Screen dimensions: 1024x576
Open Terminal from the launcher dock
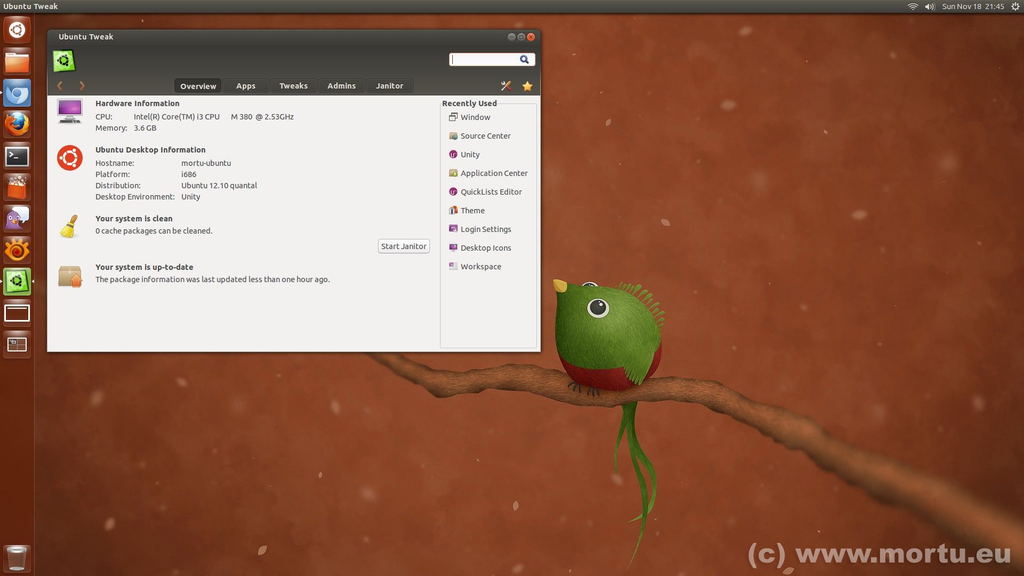pyautogui.click(x=17, y=156)
